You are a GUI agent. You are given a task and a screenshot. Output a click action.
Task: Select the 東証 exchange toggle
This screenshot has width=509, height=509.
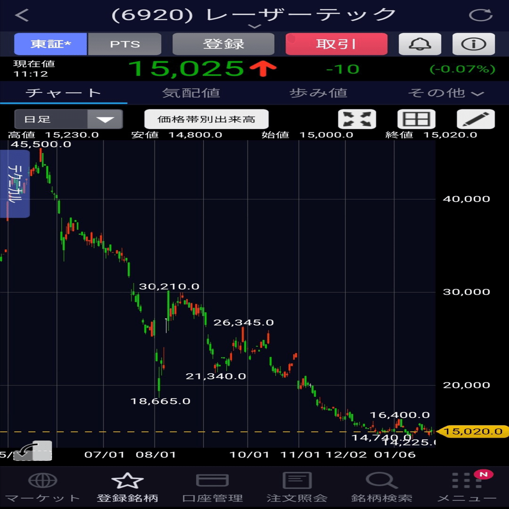point(50,44)
